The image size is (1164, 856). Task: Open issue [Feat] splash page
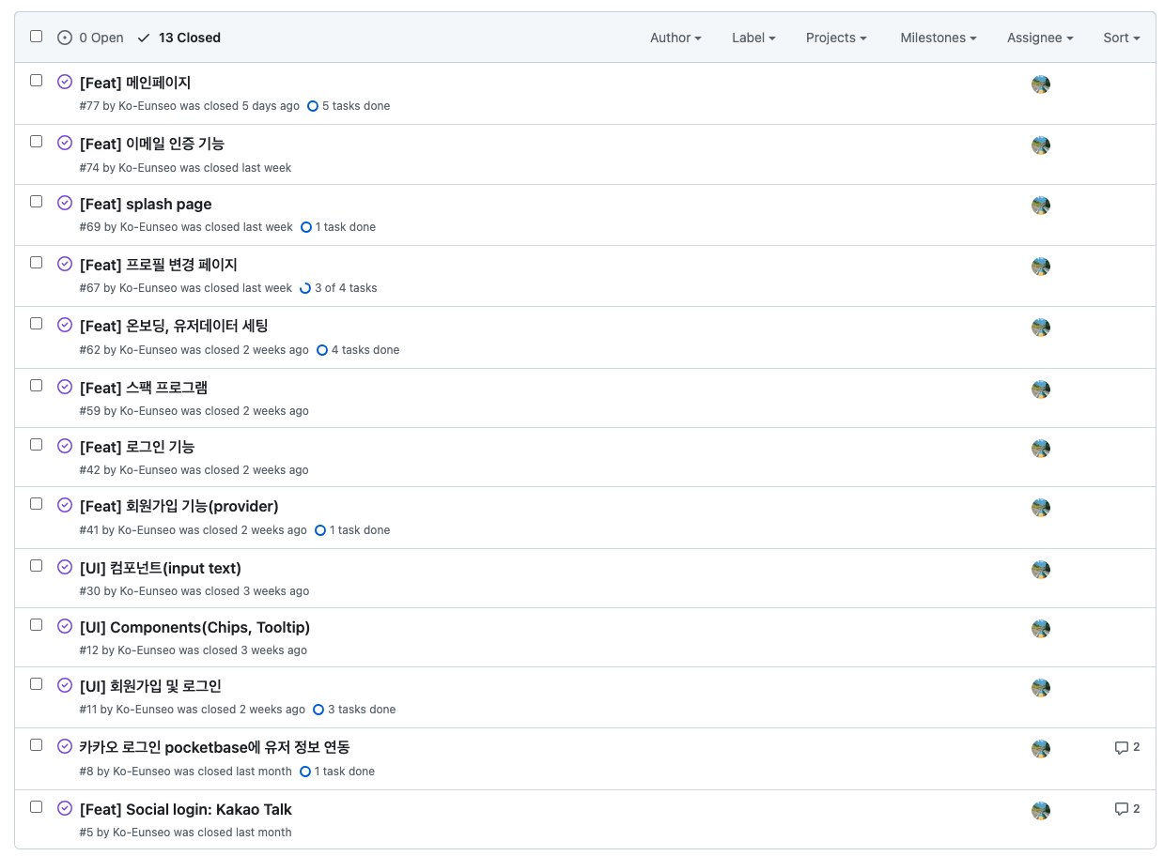point(146,204)
